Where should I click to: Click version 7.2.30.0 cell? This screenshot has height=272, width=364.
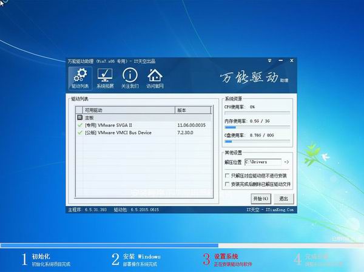coord(185,133)
